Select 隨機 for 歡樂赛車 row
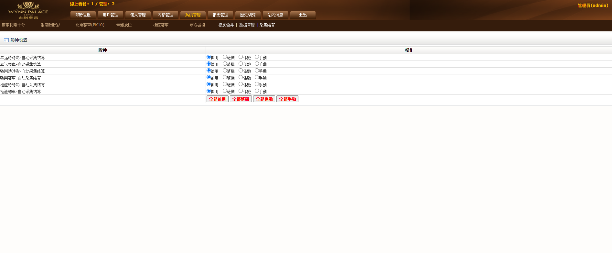Screen dimensions: 612x253 click(225, 77)
